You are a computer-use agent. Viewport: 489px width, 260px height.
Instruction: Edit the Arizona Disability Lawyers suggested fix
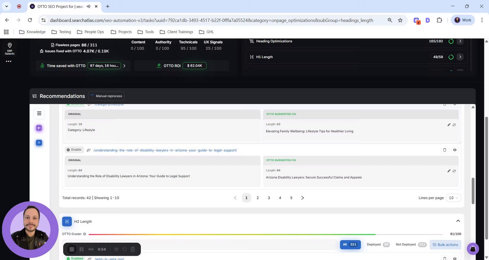(x=449, y=171)
